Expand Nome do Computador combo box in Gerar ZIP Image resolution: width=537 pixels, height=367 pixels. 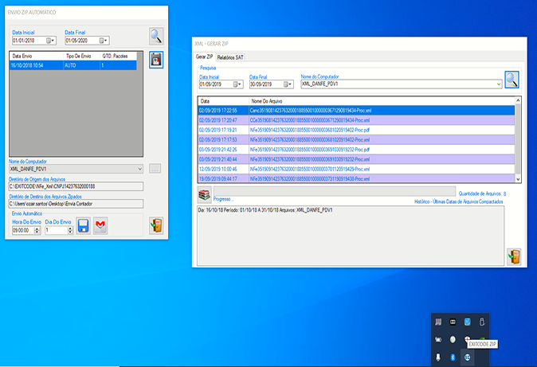499,84
